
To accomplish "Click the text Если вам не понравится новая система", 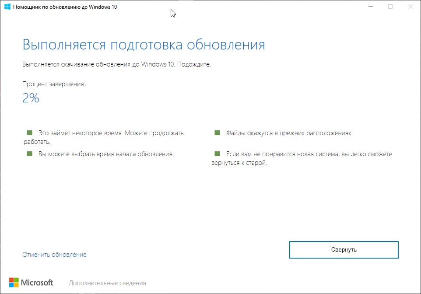I will click(x=282, y=154).
